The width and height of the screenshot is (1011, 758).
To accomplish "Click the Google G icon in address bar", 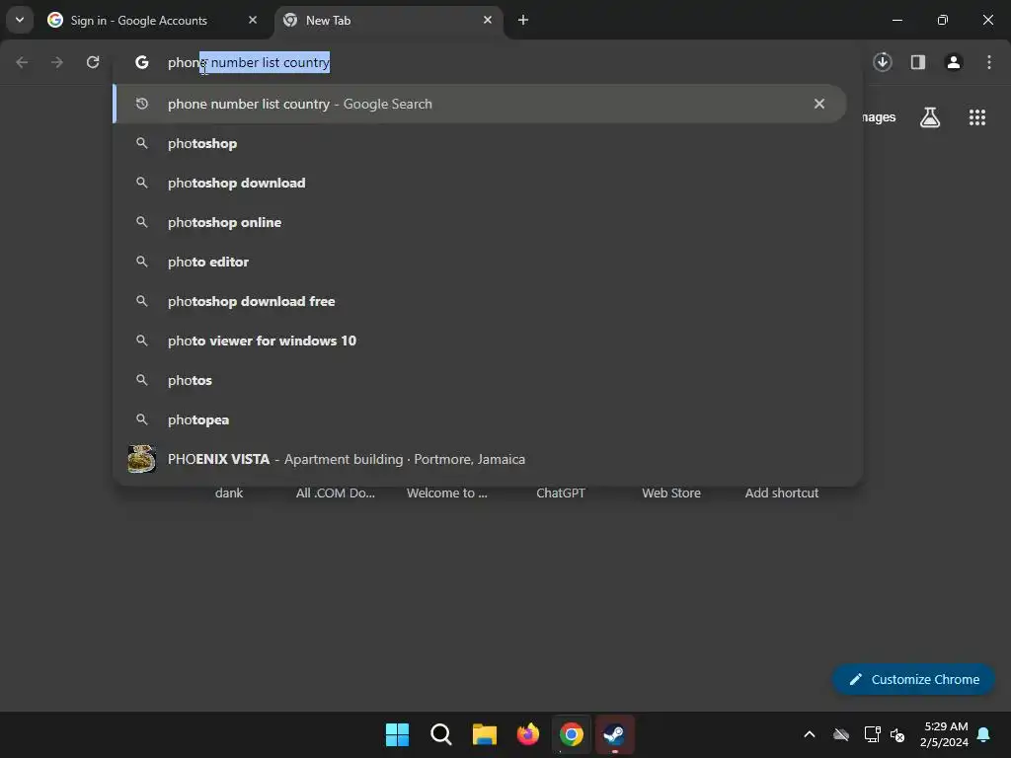I will (142, 62).
